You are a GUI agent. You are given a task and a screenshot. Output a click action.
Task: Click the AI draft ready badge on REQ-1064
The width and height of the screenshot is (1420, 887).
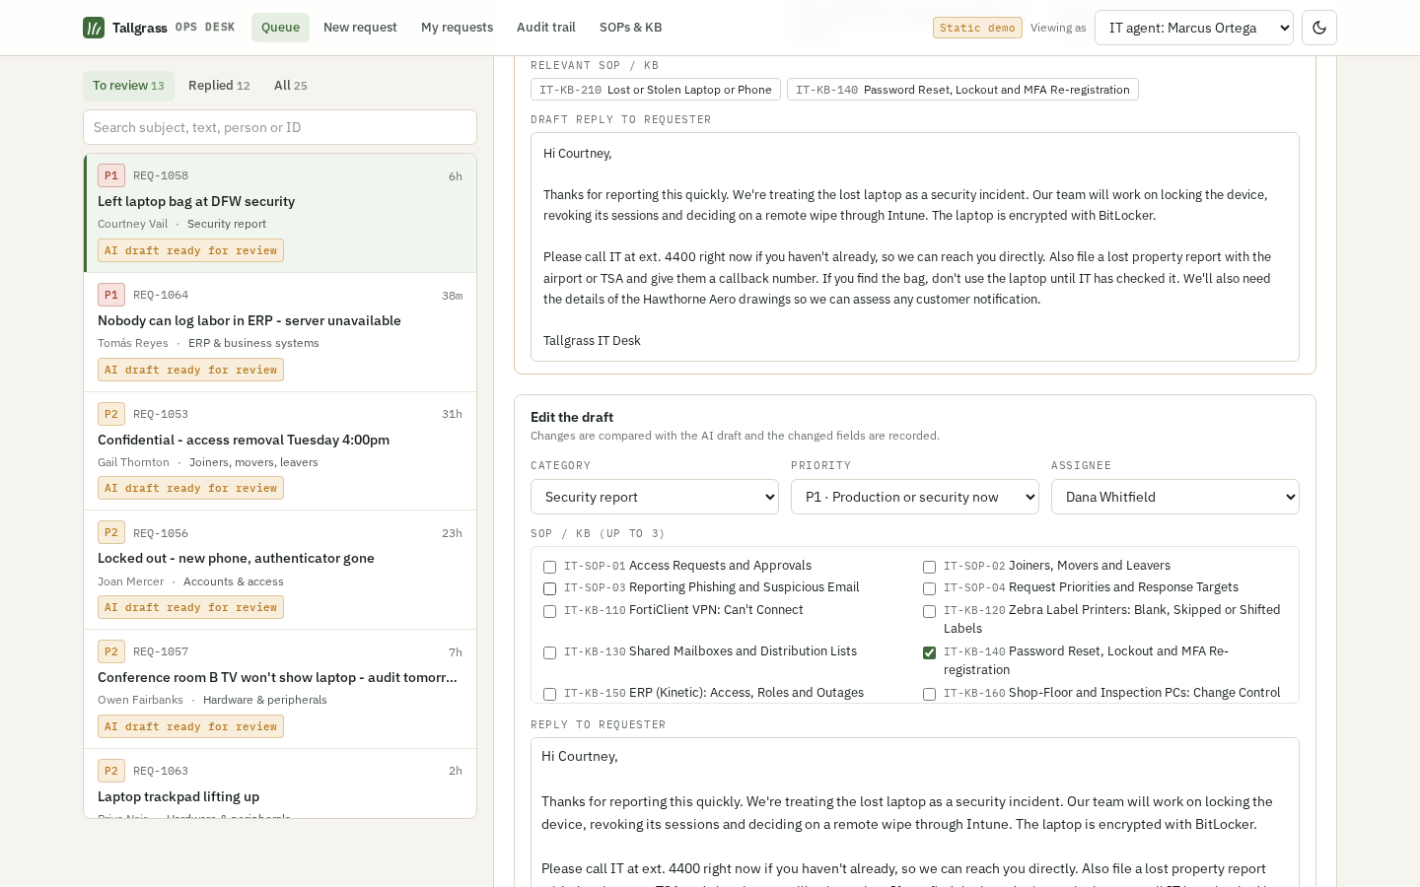click(x=190, y=370)
